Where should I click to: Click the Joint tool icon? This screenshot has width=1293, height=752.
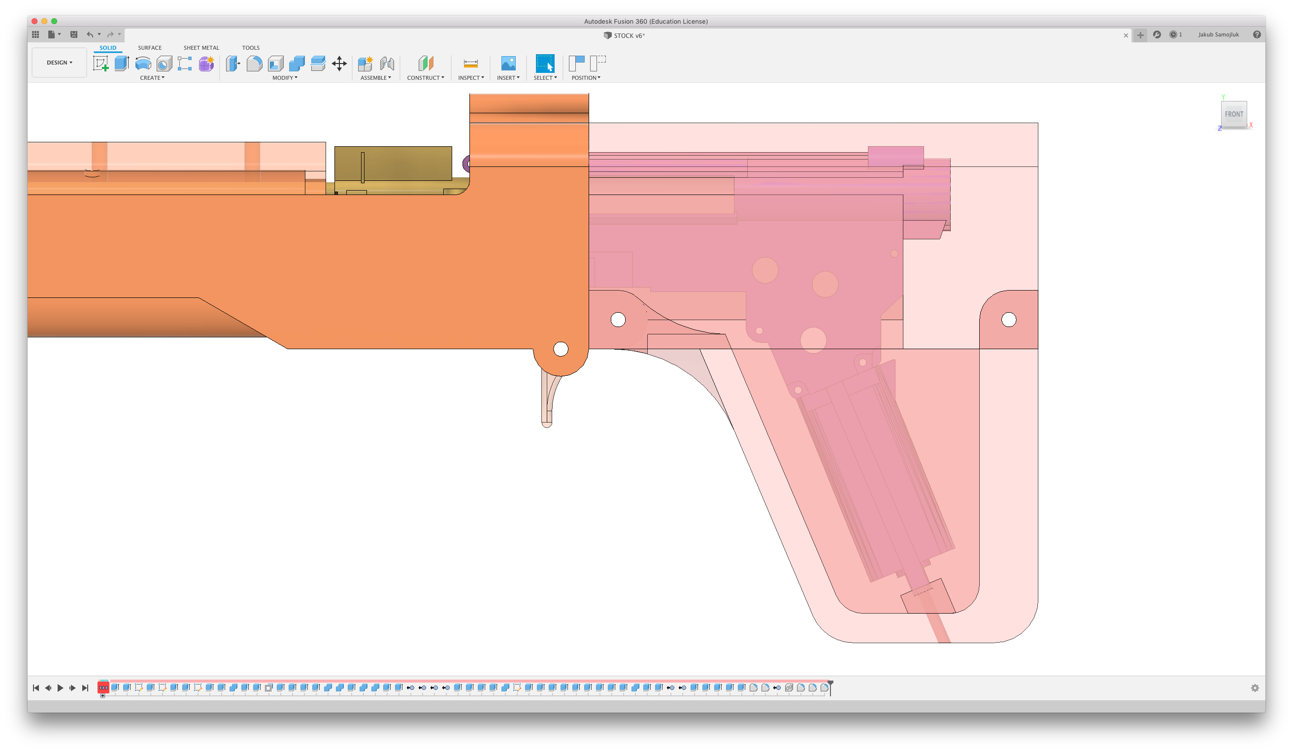pos(387,64)
